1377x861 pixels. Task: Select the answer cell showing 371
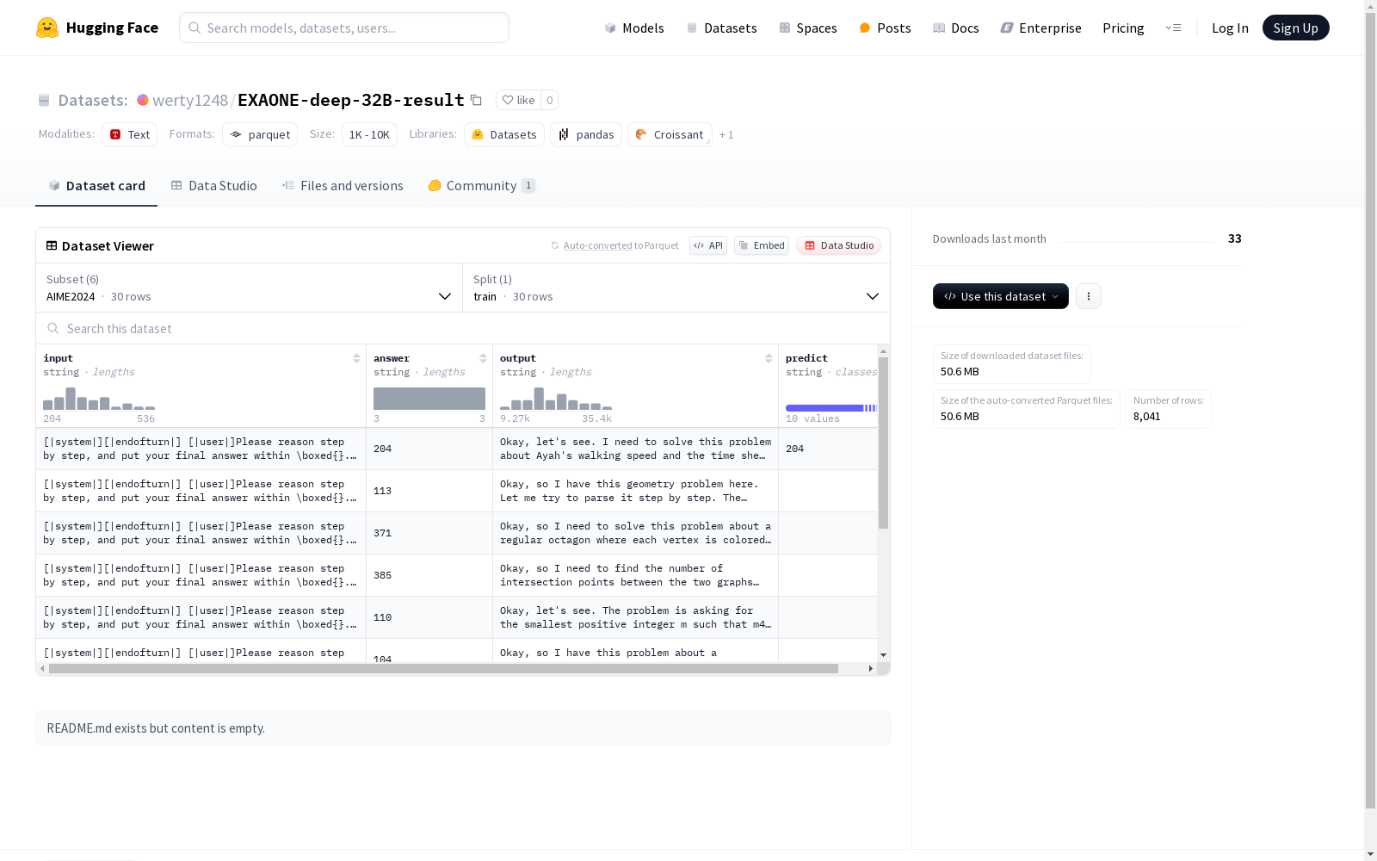tap(429, 533)
